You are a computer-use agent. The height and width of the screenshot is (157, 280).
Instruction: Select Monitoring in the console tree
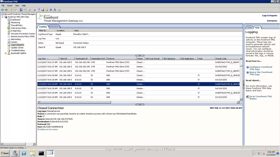pyautogui.click(x=15, y=23)
